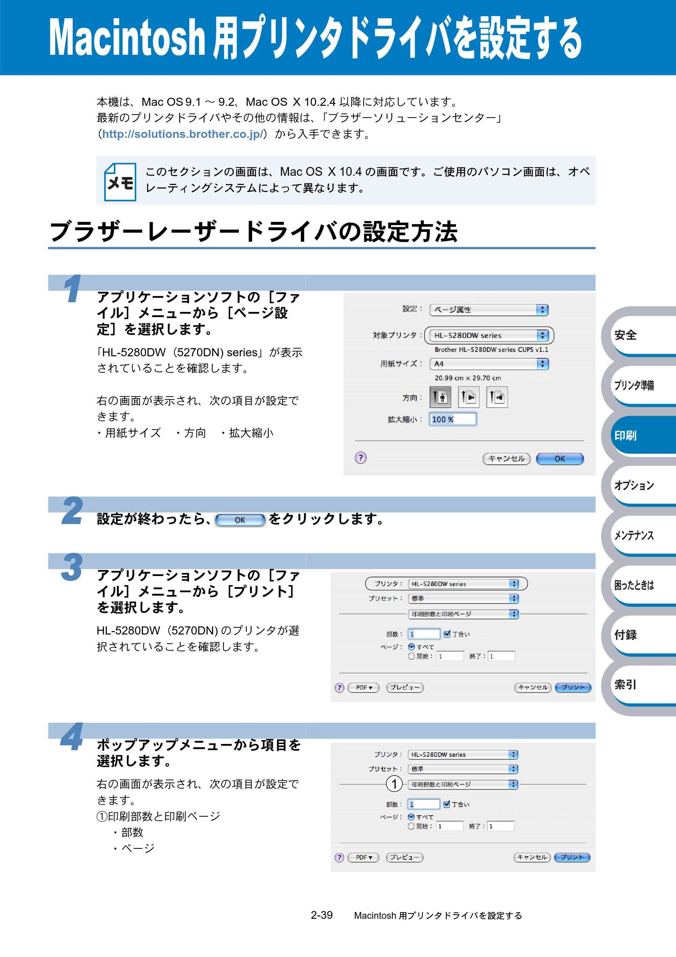Click OK in page setup dialog
The height and width of the screenshot is (957, 676).
[560, 458]
